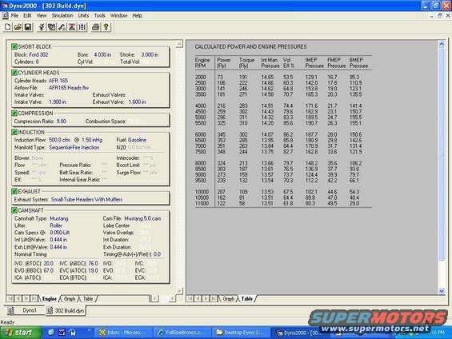Image resolution: width=452 pixels, height=339 pixels.
Task: Open Lifter selection showing Roller
Action: pyautogui.click(x=56, y=225)
